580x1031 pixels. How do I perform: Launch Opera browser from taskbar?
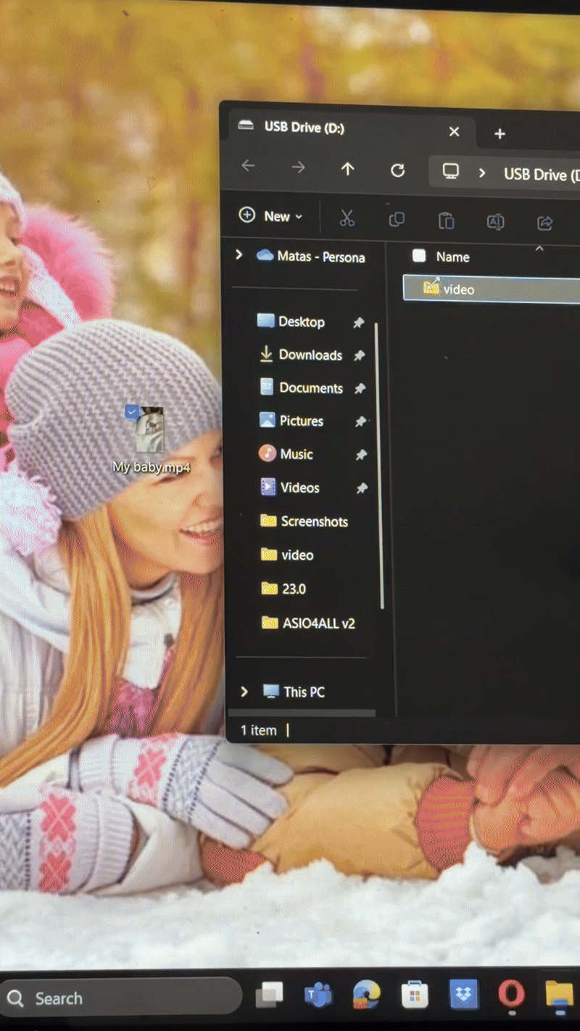click(511, 995)
